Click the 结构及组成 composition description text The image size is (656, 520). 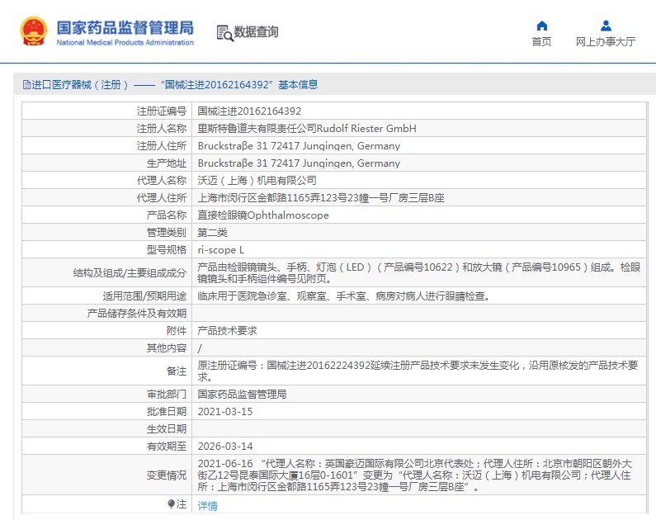pos(419,272)
